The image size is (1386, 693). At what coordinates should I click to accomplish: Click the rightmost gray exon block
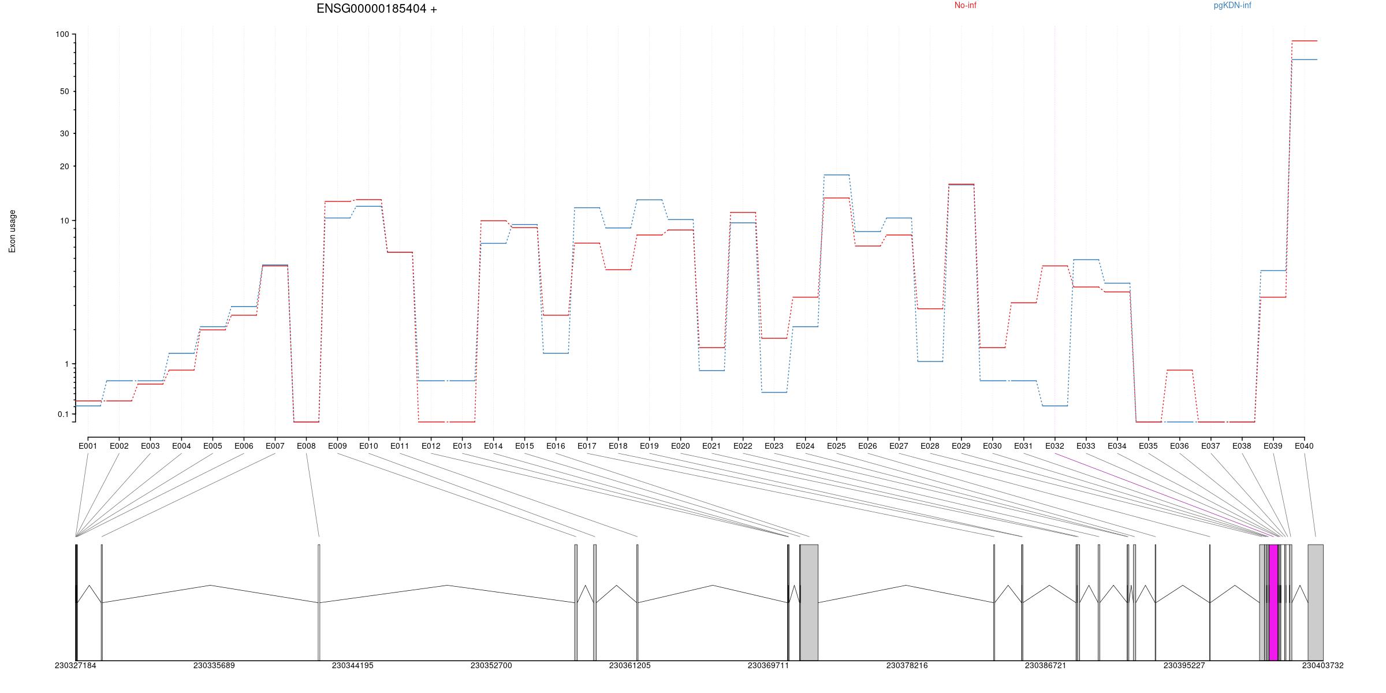[1316, 602]
